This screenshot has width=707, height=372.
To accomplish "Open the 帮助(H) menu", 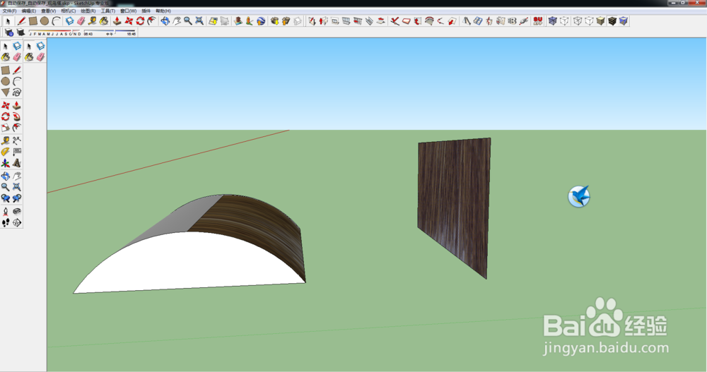I will click(163, 11).
